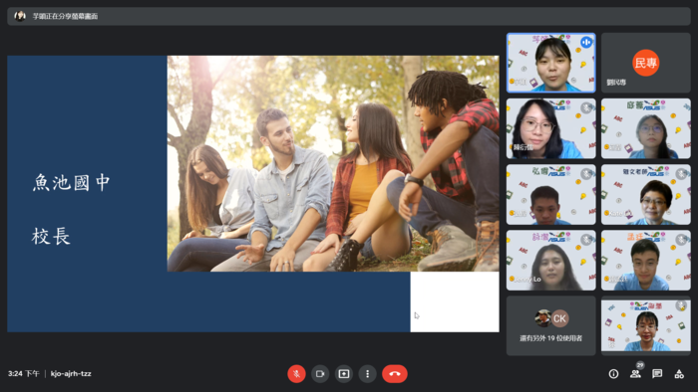Click the 3:24 下午 clock text
This screenshot has height=392, width=698.
[24, 374]
